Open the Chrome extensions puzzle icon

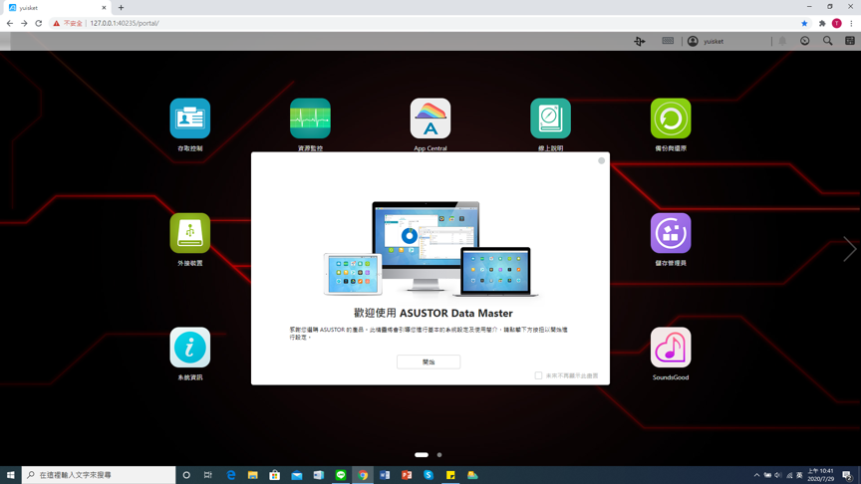[x=822, y=23]
